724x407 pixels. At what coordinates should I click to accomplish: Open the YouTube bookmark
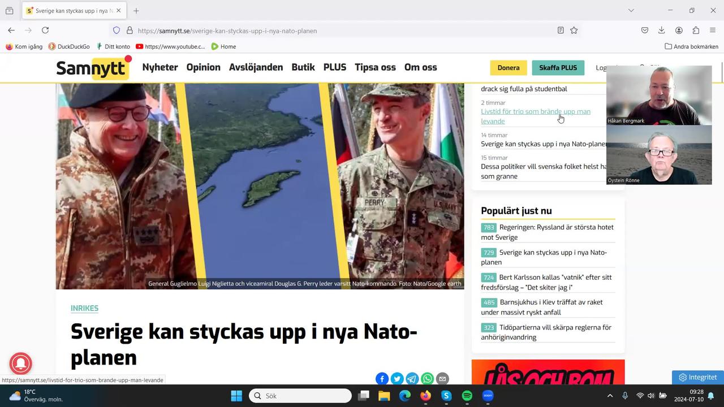170,46
